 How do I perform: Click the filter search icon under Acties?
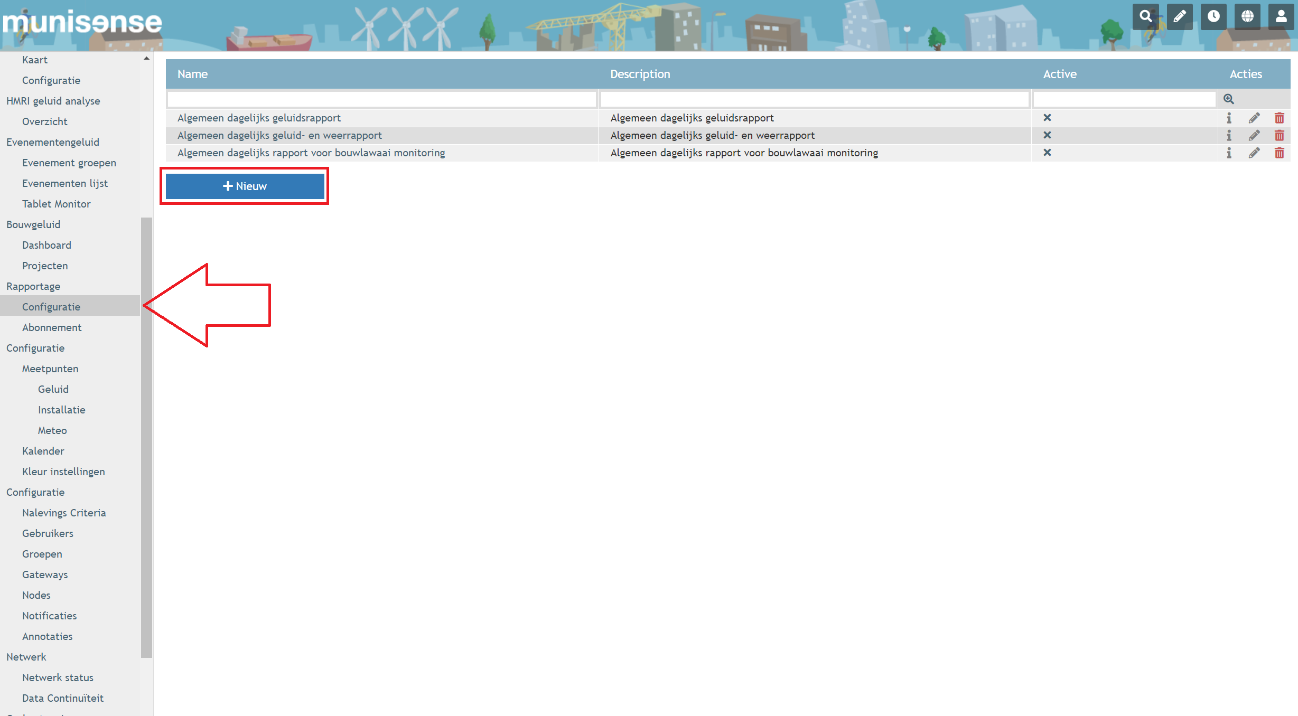(1229, 99)
